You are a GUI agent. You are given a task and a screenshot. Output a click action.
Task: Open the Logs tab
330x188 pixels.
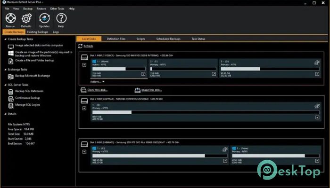[56, 32]
